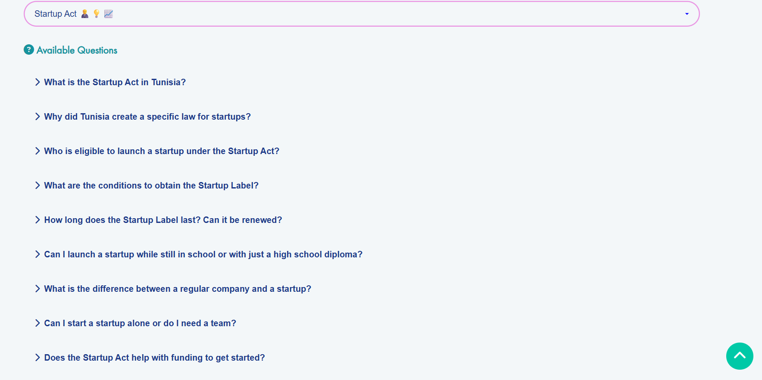Open 'What is the Startup Act in Tunisia?' question
The height and width of the screenshot is (380, 762).
[x=115, y=82]
